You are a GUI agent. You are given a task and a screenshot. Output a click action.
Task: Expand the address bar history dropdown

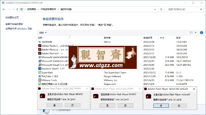[x=155, y=9]
